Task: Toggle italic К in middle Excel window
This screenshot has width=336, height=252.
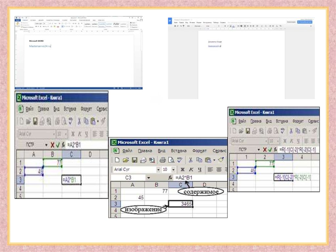Action: 191,170
